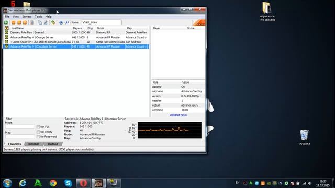Click the weburl rule row
The image size is (335, 188).
(x=178, y=105)
